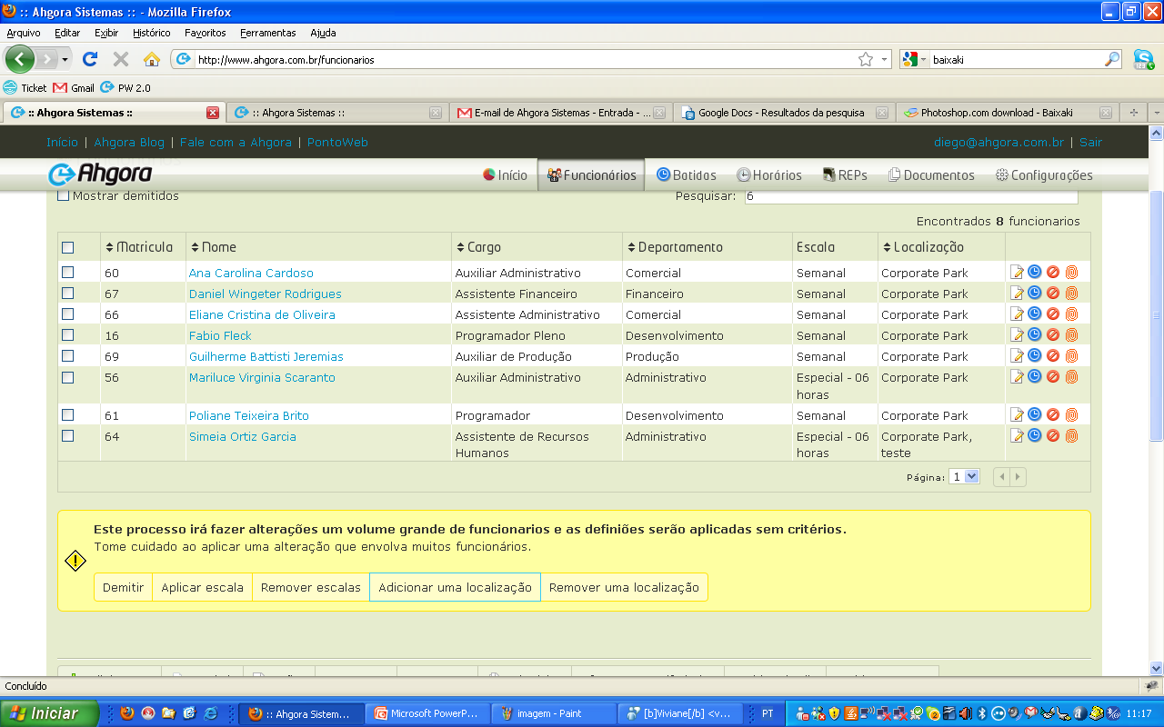
Task: Click the Firefox reload button
Action: point(89,59)
